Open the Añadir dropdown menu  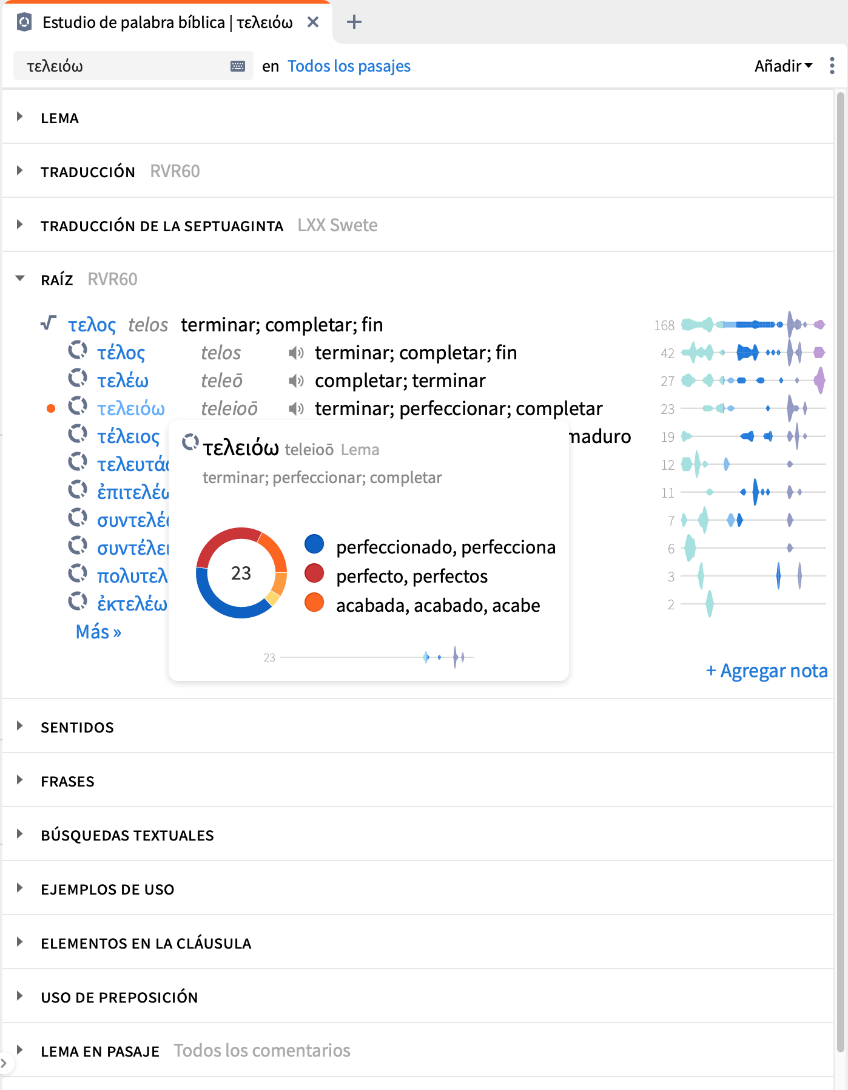[x=783, y=66]
